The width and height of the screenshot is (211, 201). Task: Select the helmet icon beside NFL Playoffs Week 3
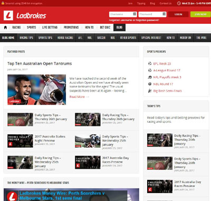pos(150,77)
